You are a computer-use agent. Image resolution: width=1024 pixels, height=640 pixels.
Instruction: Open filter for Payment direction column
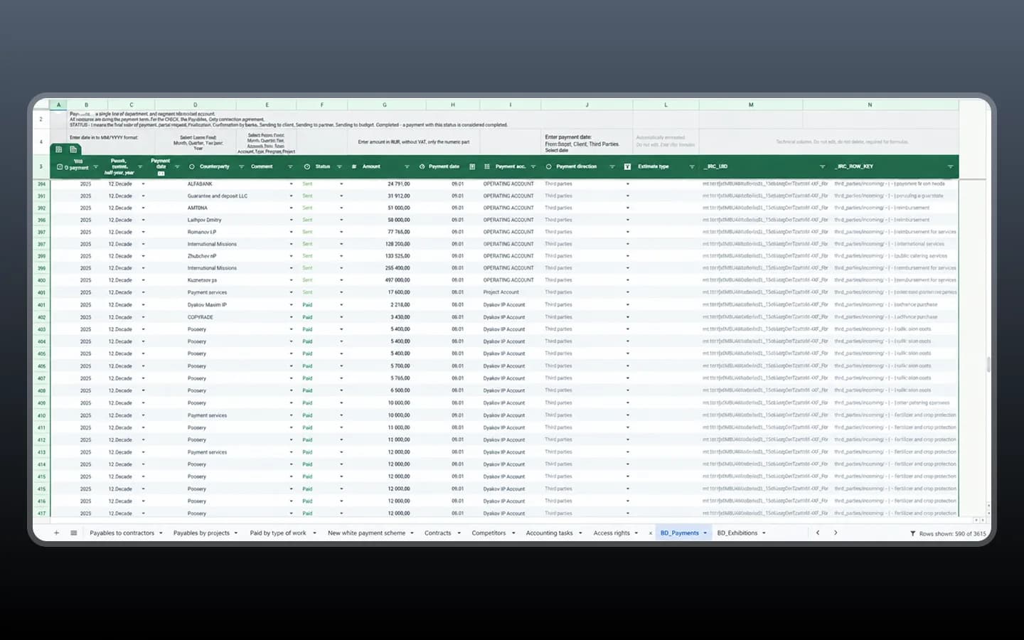612,166
